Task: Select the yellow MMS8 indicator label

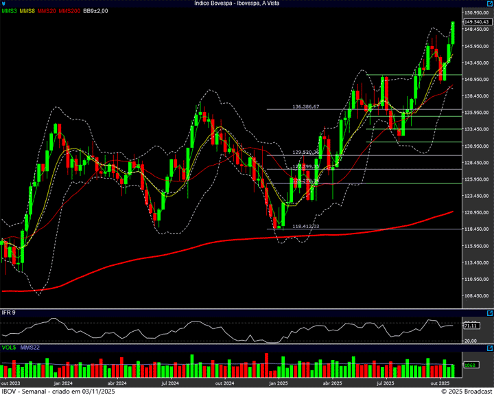Action: coord(29,11)
